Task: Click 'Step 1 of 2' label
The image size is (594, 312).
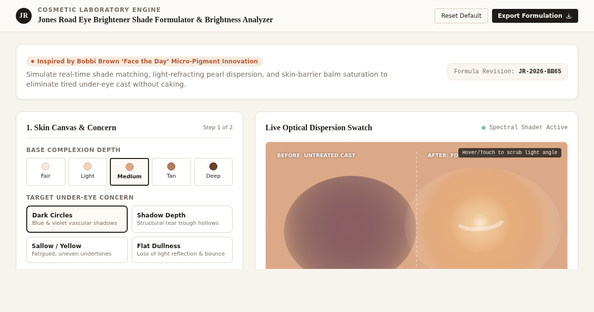Action: pyautogui.click(x=218, y=128)
